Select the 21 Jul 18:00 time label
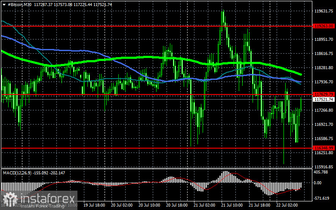Image resolution: width=336 pixels, height=210 pixels. (259, 205)
